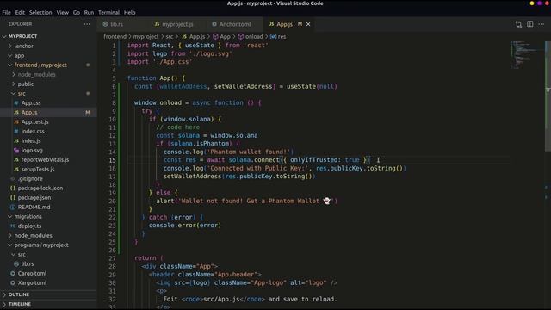Open package.json file
Image resolution: width=551 pixels, height=310 pixels.
(34, 198)
